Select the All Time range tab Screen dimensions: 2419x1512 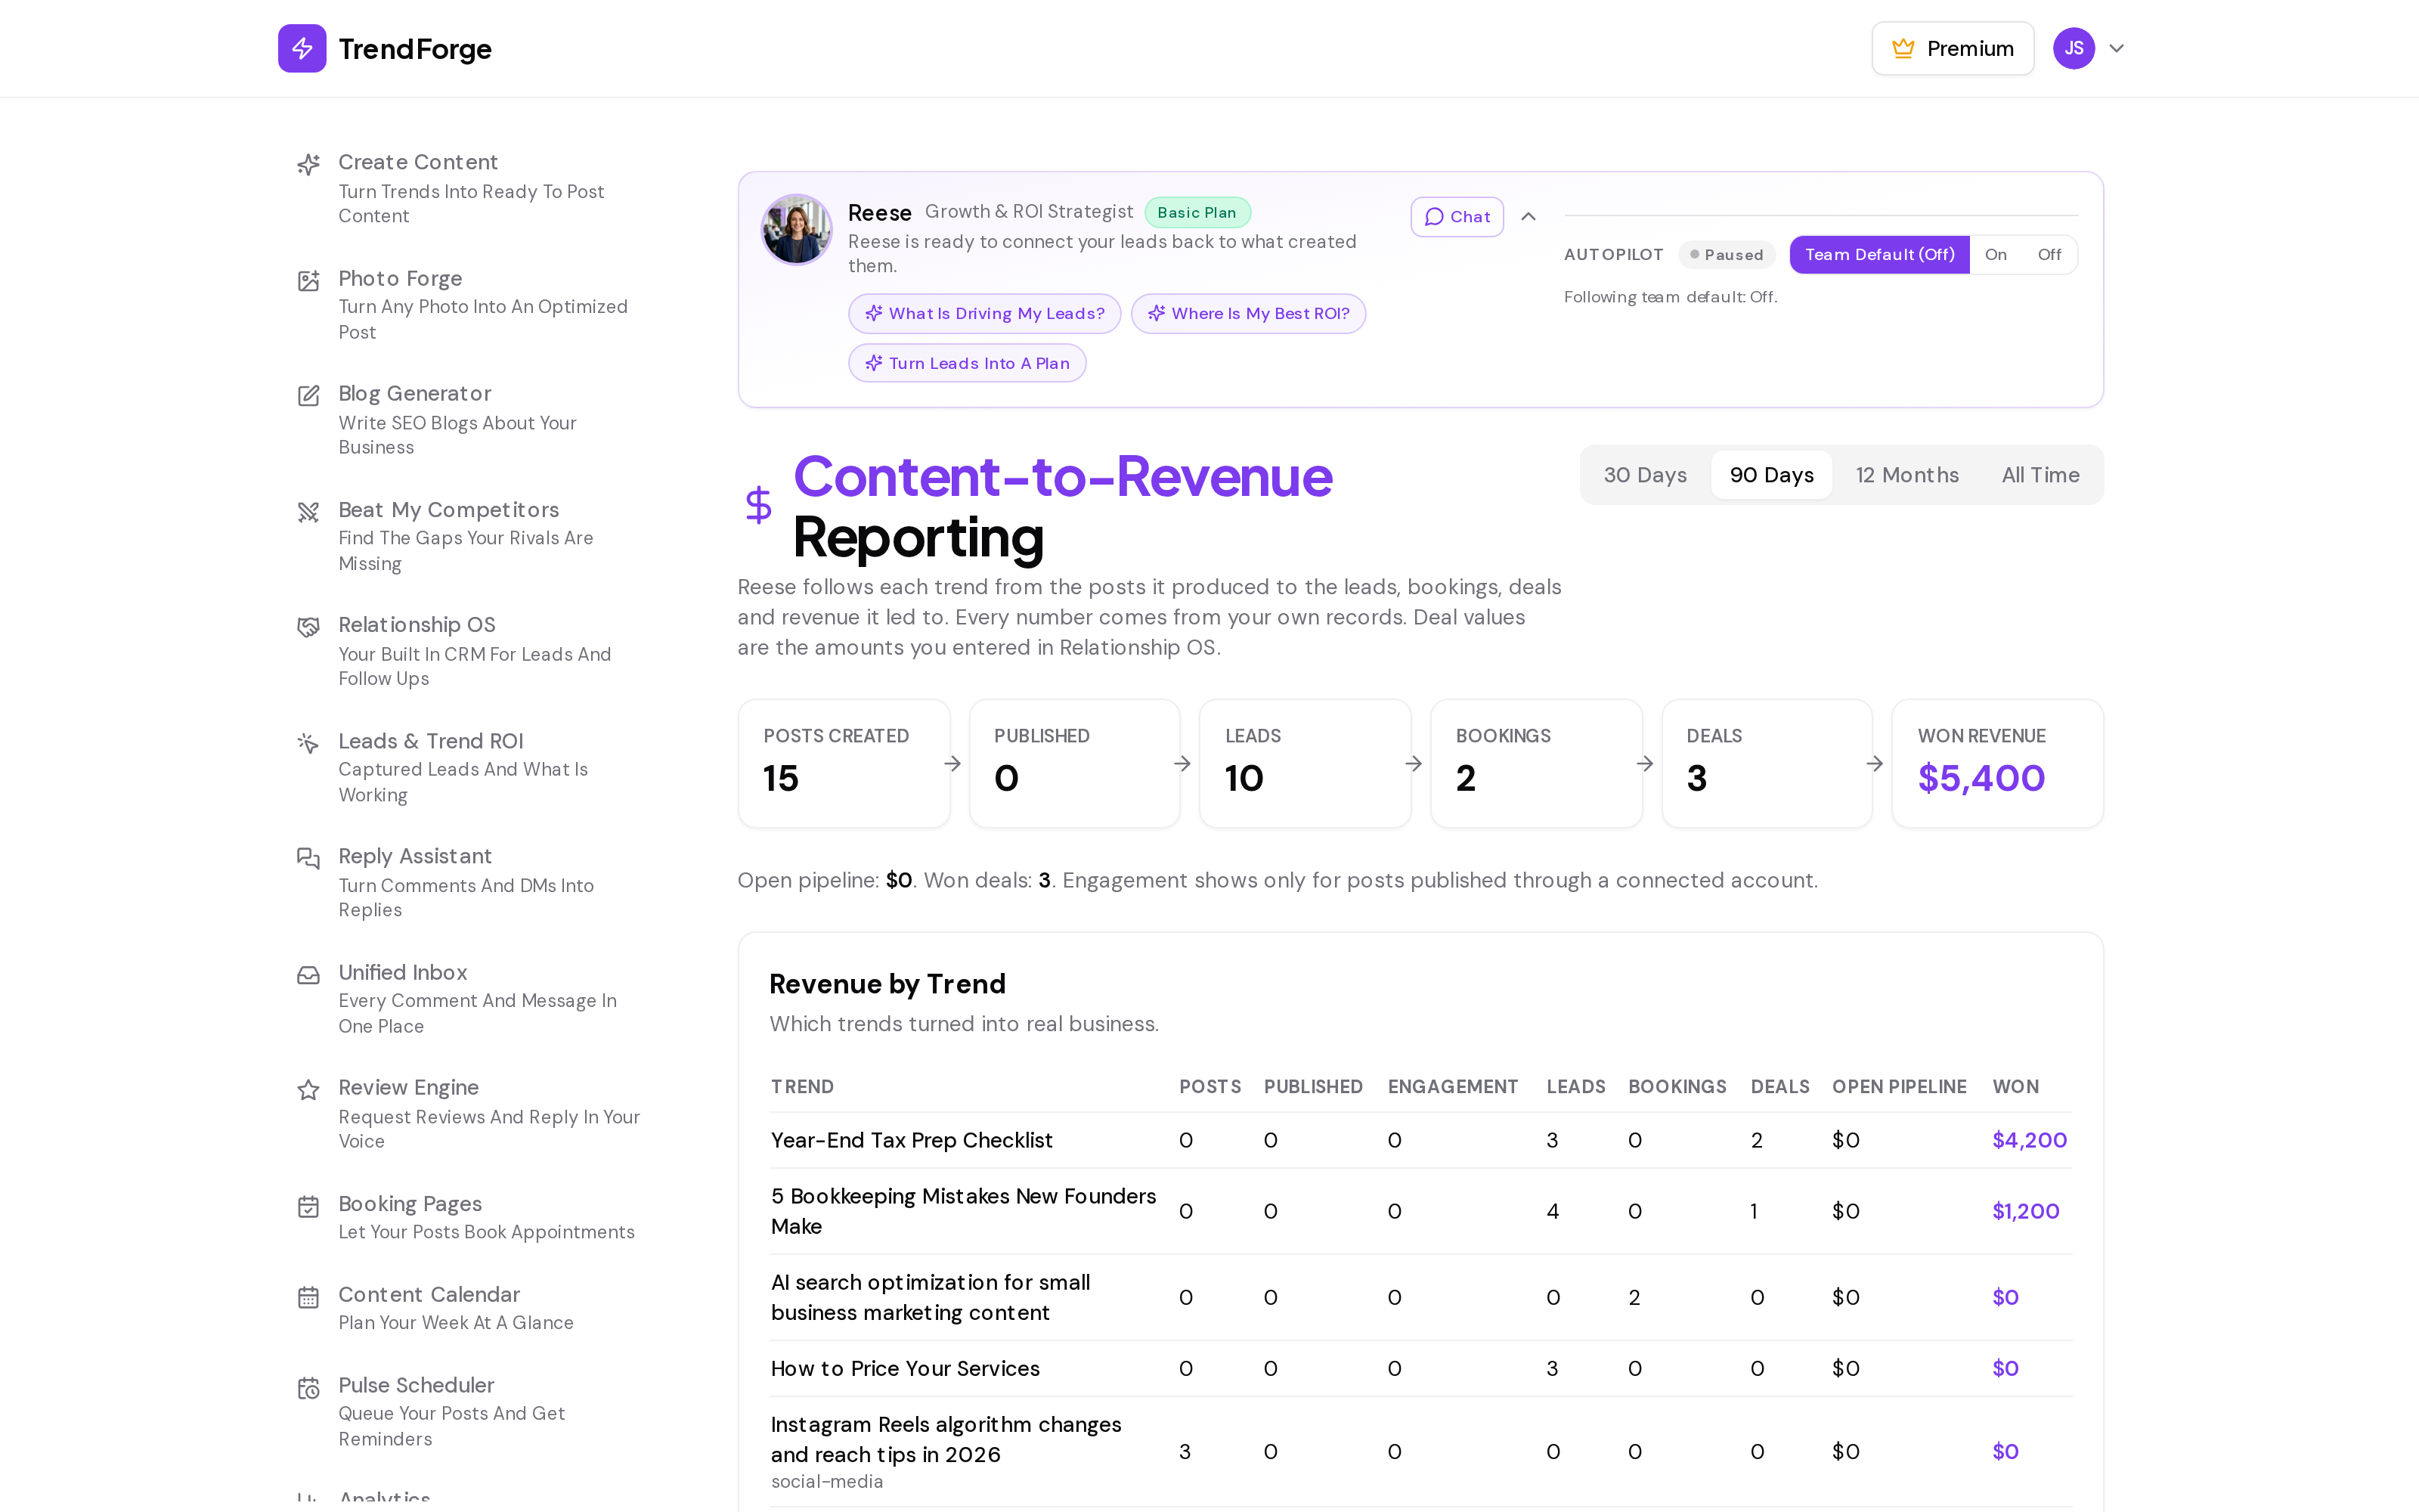[x=2040, y=475]
